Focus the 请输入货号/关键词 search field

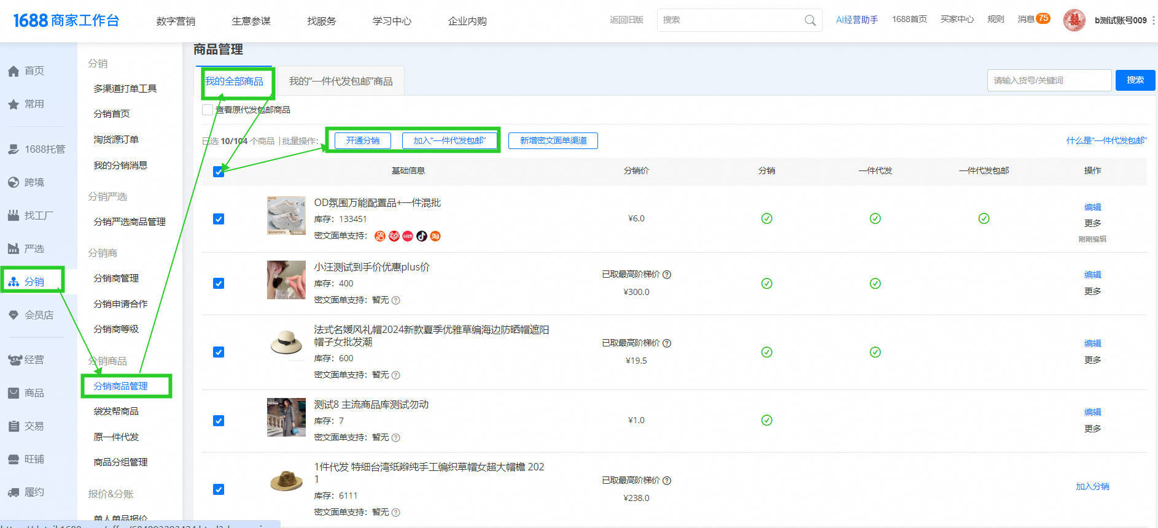click(1049, 80)
